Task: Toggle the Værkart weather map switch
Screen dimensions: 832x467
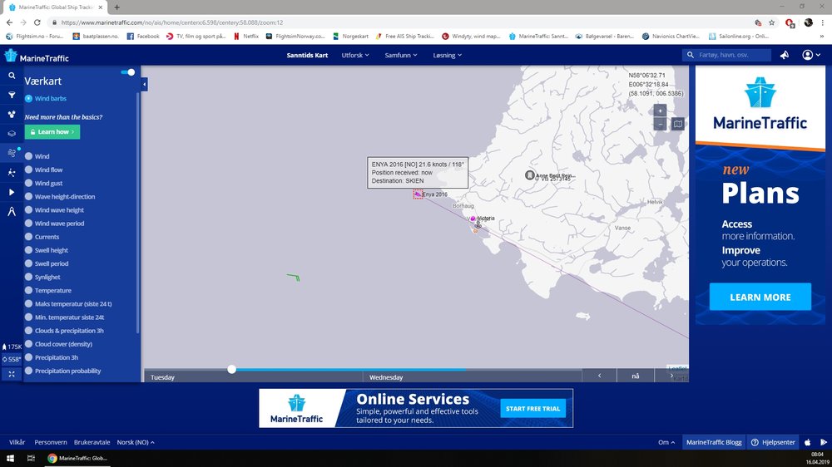Action: pos(128,72)
